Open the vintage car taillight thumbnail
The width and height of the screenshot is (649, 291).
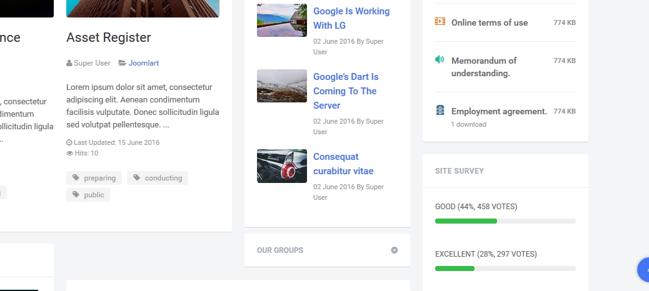[x=282, y=166]
